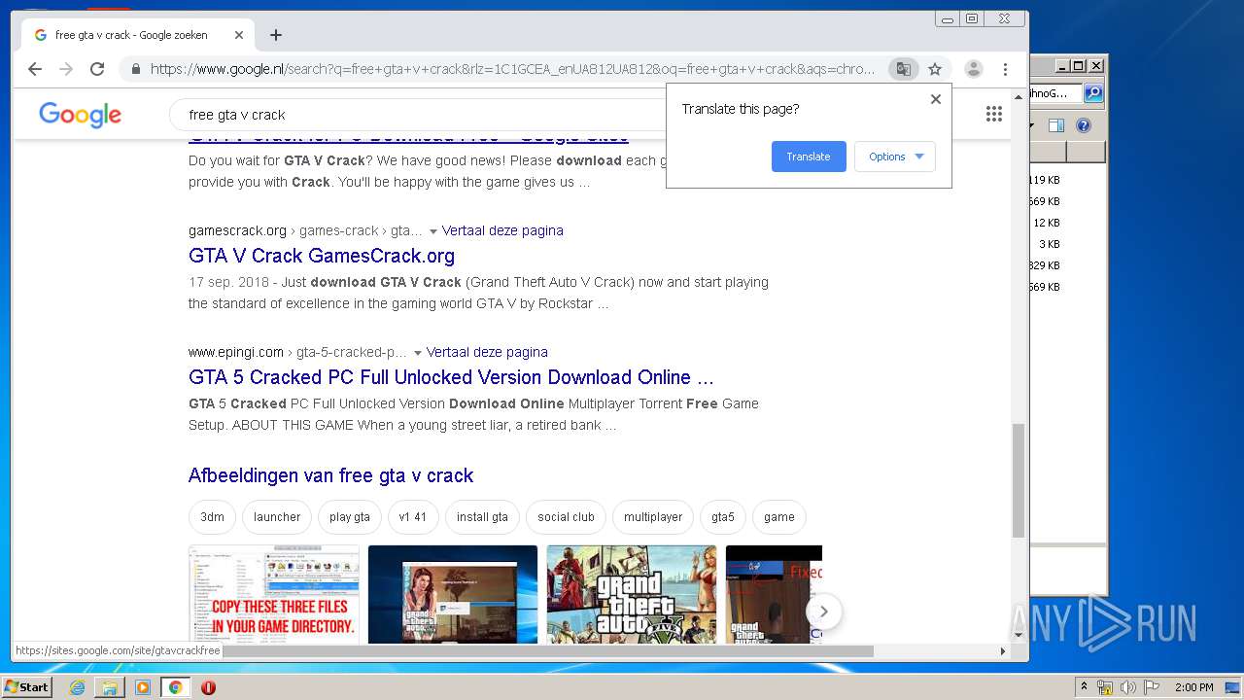Open the Google apps grid

pyautogui.click(x=993, y=114)
